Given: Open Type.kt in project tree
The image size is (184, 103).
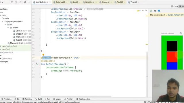Looking at the screenshot, I should tap(19, 40).
